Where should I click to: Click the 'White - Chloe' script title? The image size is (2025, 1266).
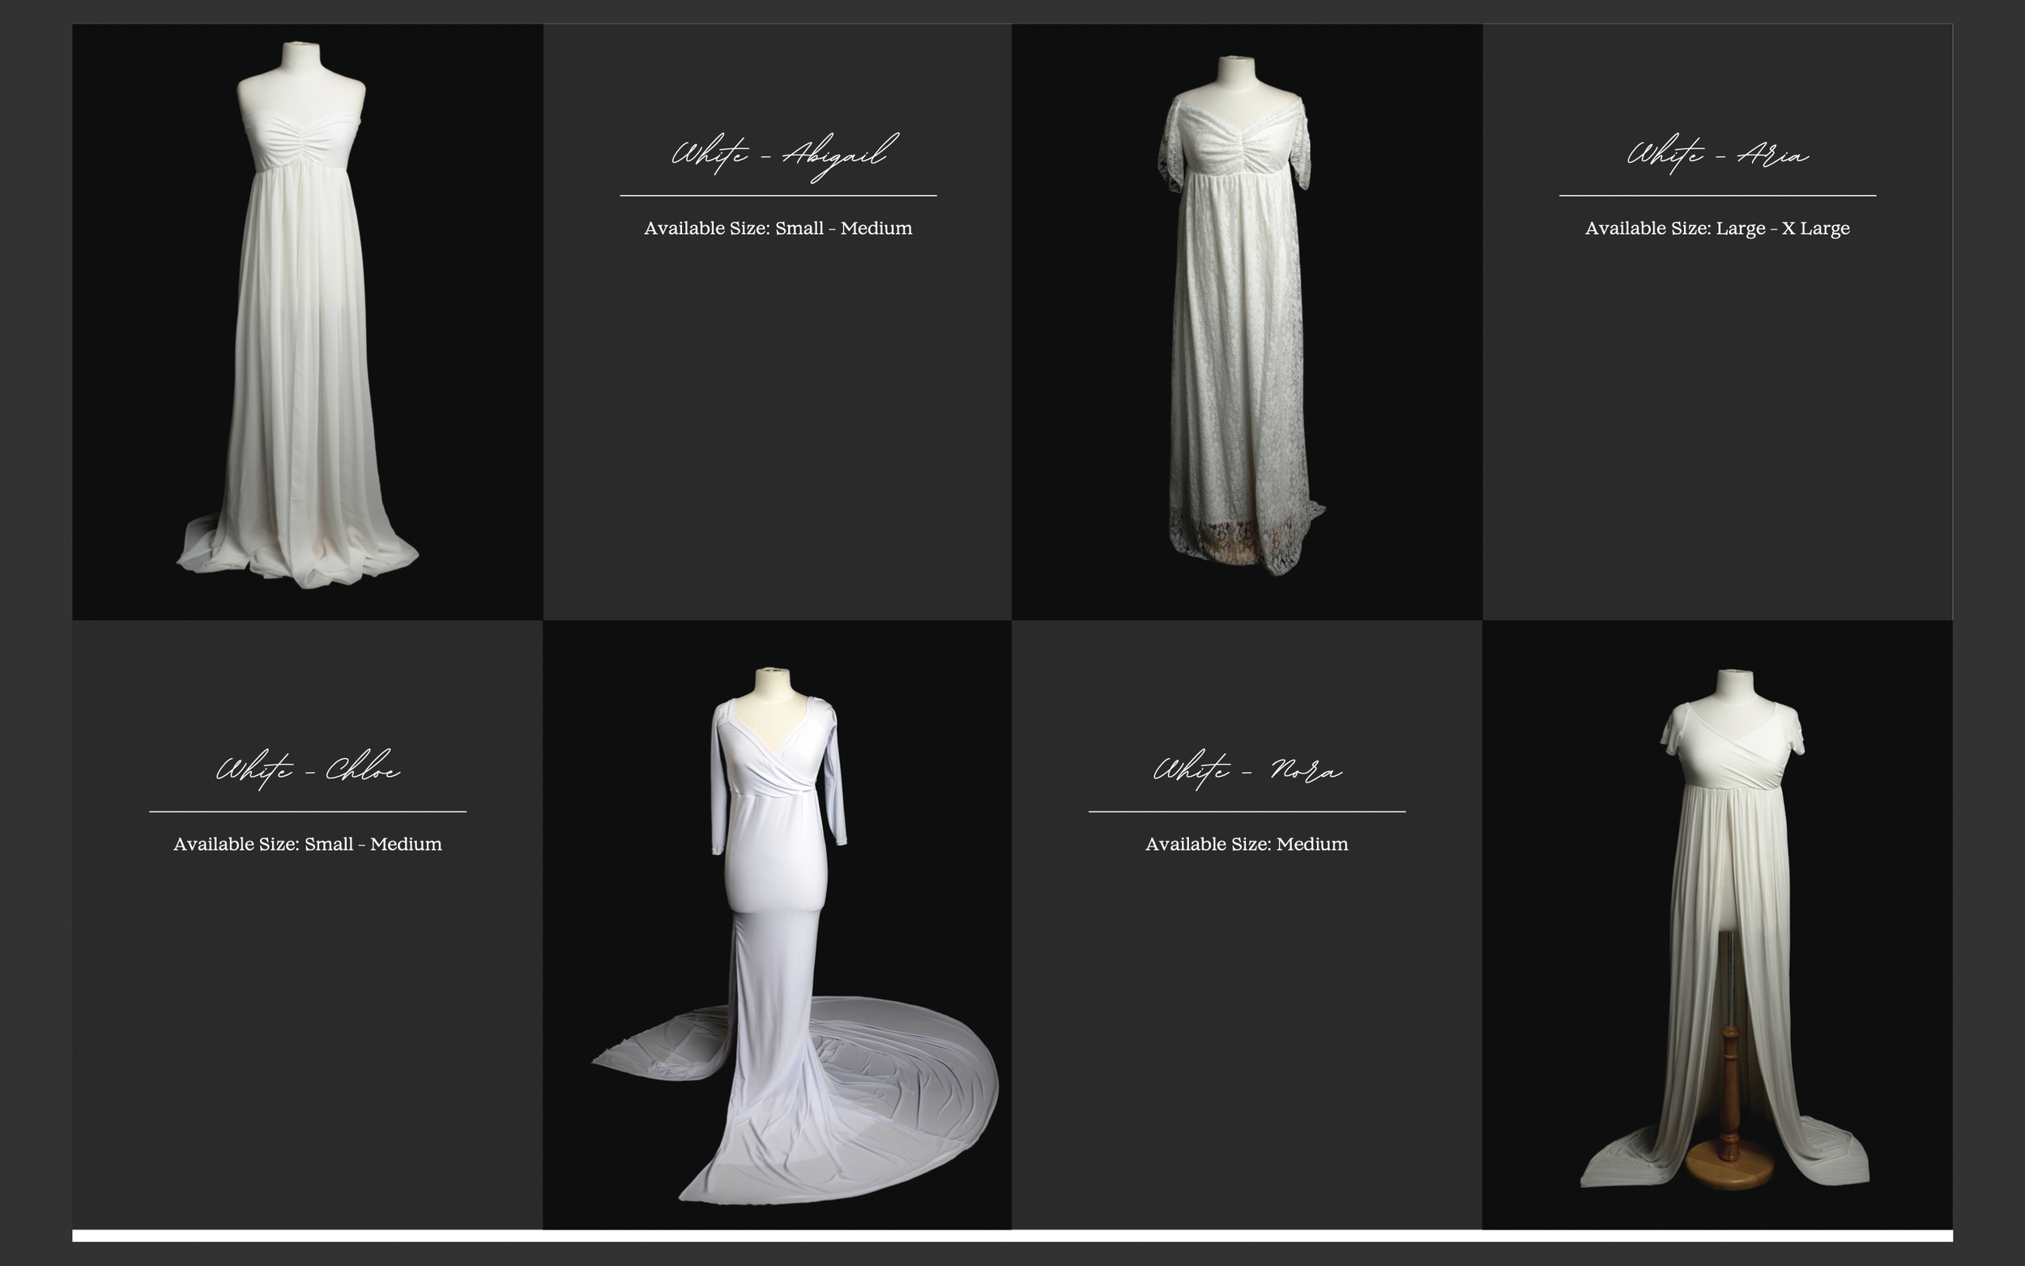click(x=308, y=769)
